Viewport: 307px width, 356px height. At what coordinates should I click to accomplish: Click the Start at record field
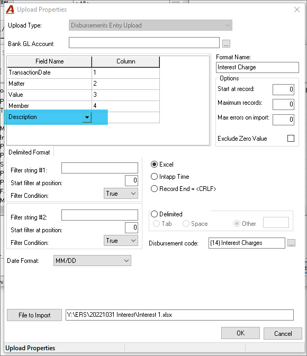click(x=283, y=89)
